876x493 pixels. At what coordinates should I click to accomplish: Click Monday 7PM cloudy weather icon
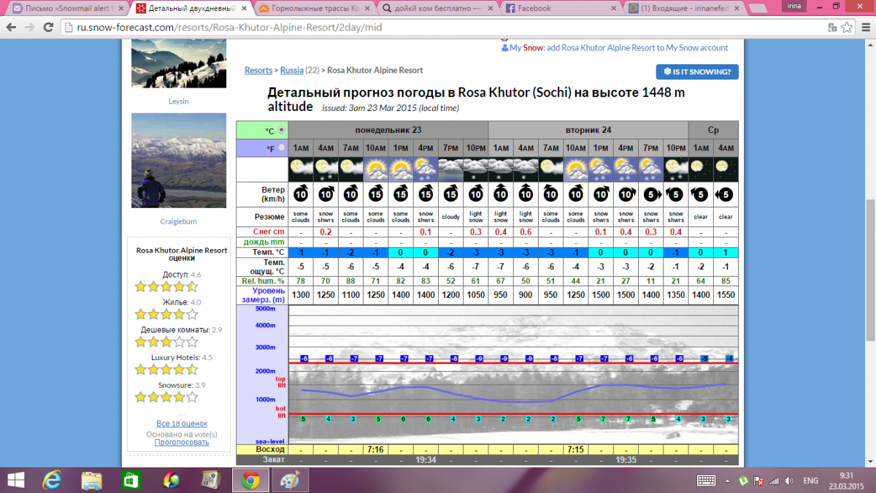point(450,169)
